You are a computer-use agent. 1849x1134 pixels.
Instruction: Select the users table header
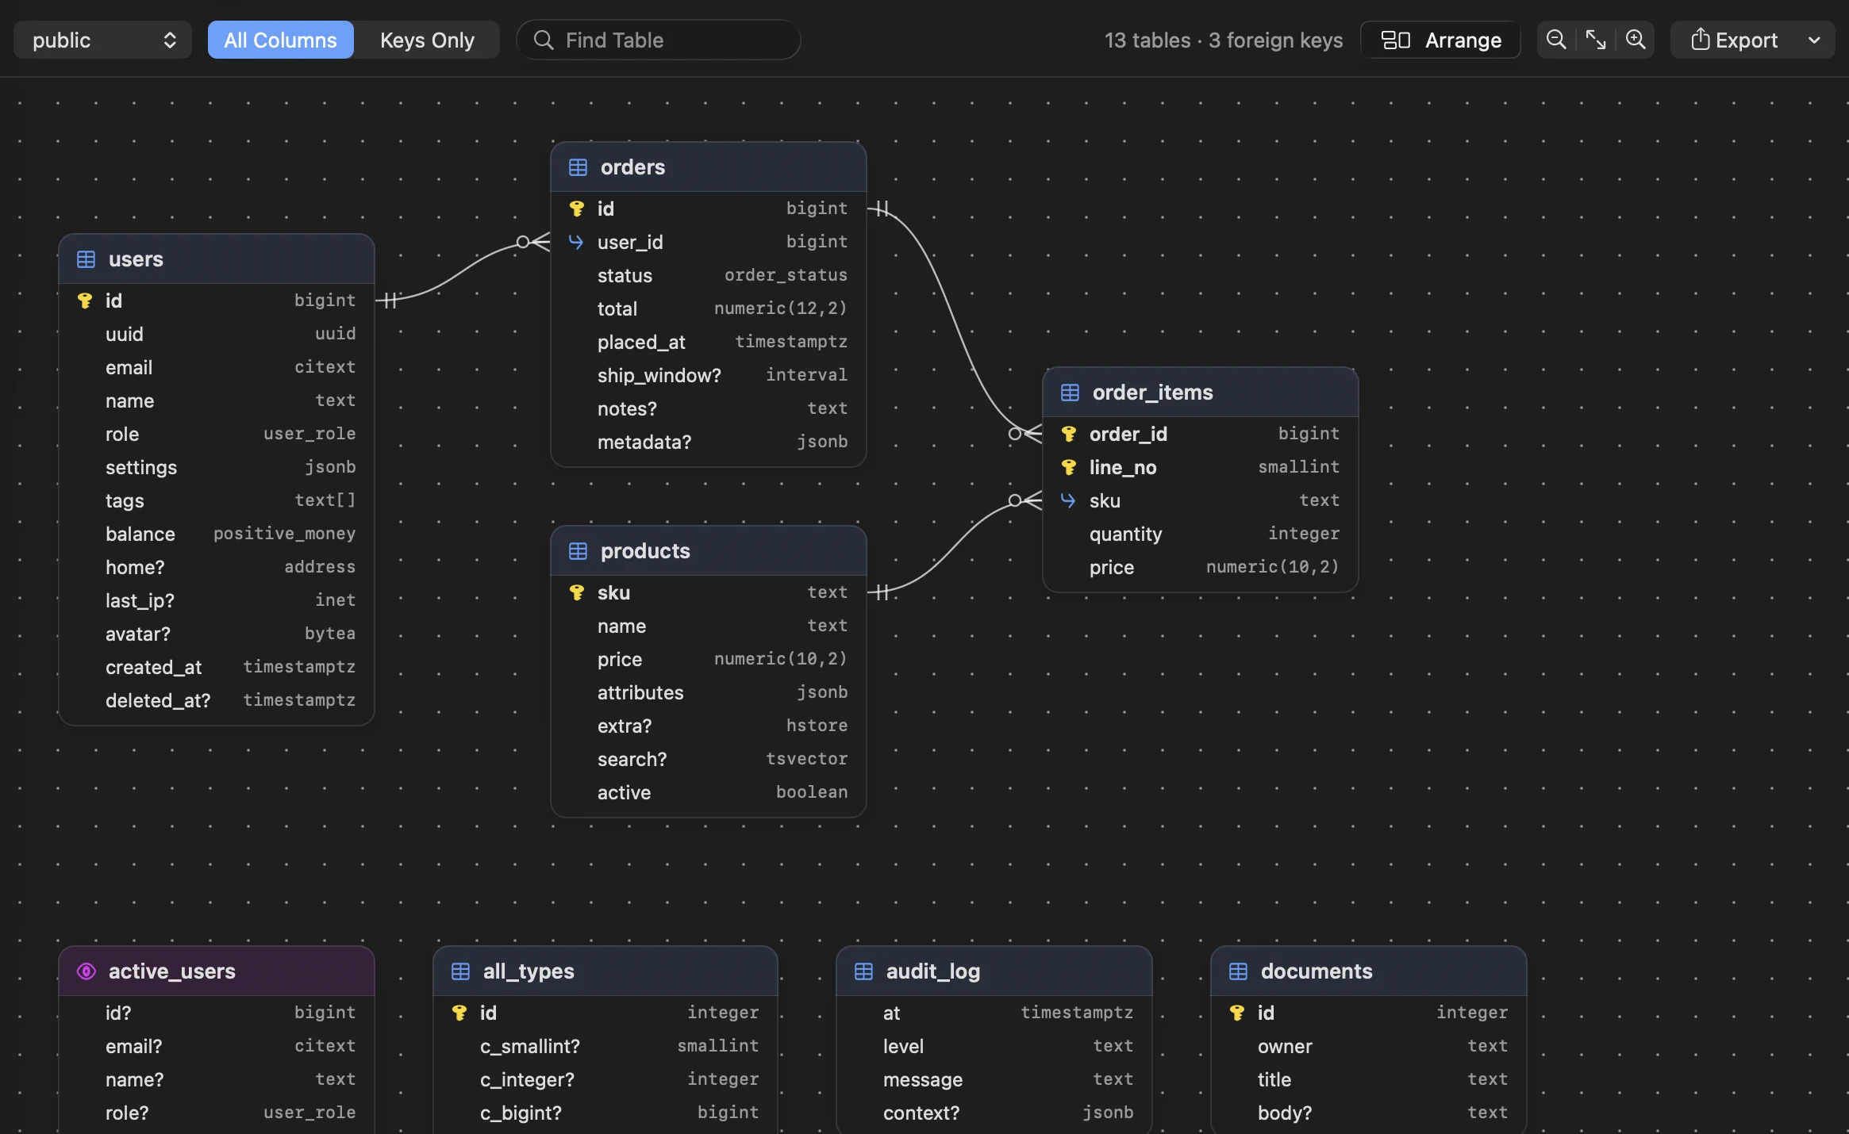(x=217, y=259)
